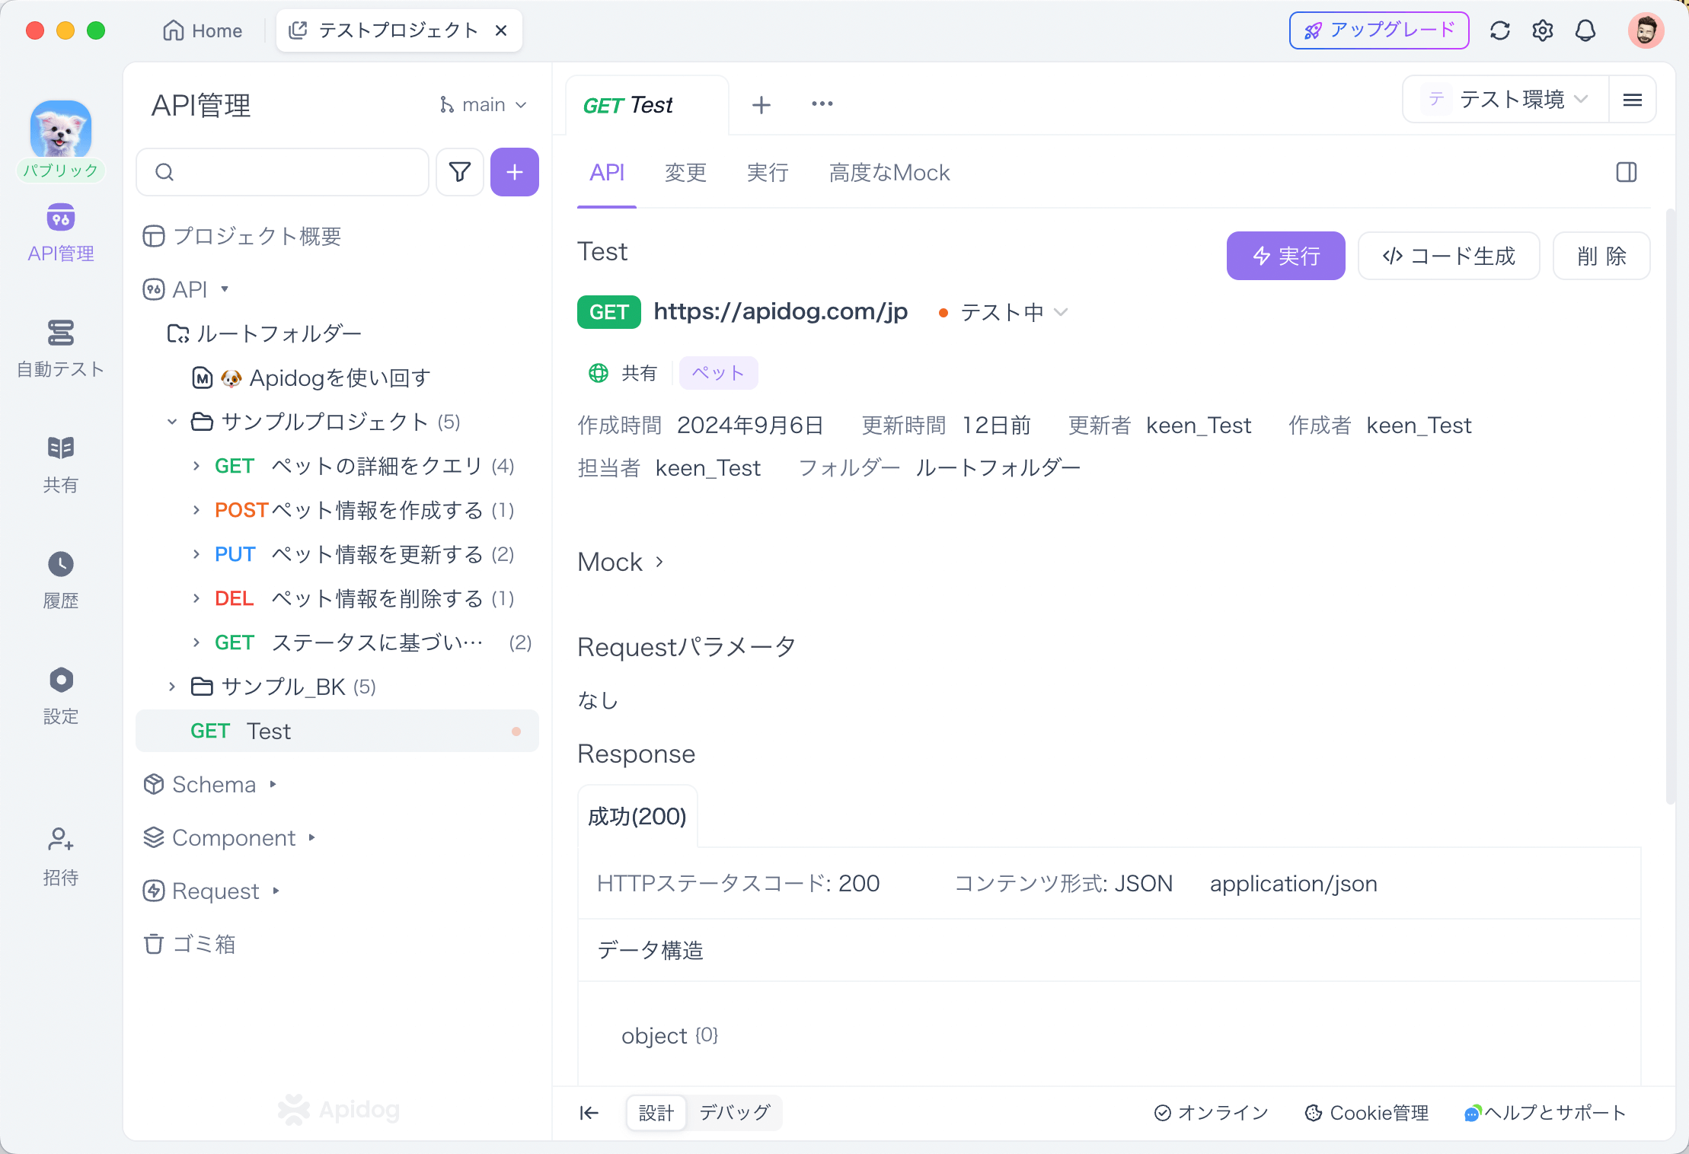Select the 成功(200) response tab
The width and height of the screenshot is (1689, 1154).
coord(637,817)
